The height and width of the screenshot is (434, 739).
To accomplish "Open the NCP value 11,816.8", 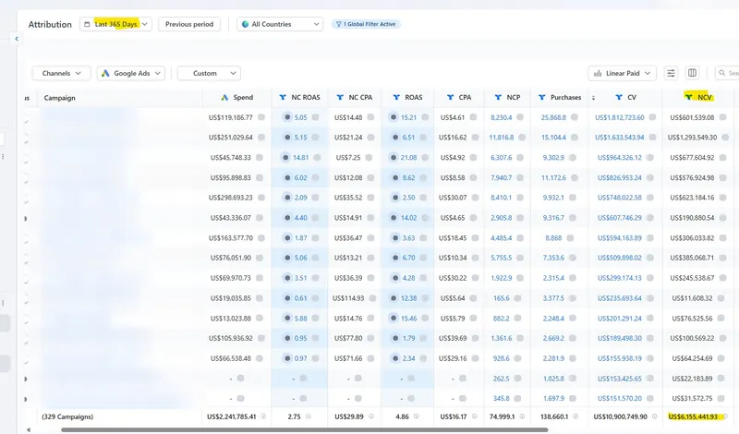I will [502, 138].
